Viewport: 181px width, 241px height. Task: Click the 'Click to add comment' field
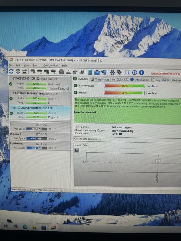pos(127,139)
